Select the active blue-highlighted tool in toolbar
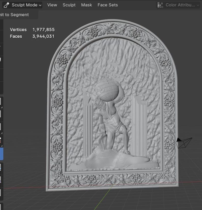Image resolution: width=202 pixels, height=210 pixels. tap(2, 154)
